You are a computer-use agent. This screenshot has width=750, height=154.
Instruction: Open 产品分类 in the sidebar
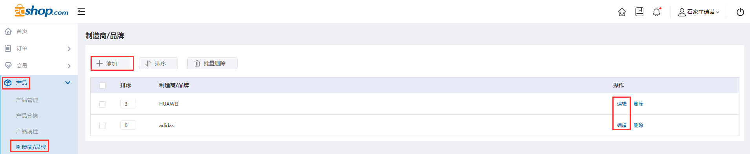[27, 116]
